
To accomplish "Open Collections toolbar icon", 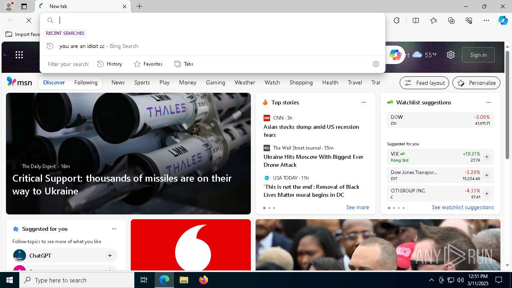I will [451, 20].
